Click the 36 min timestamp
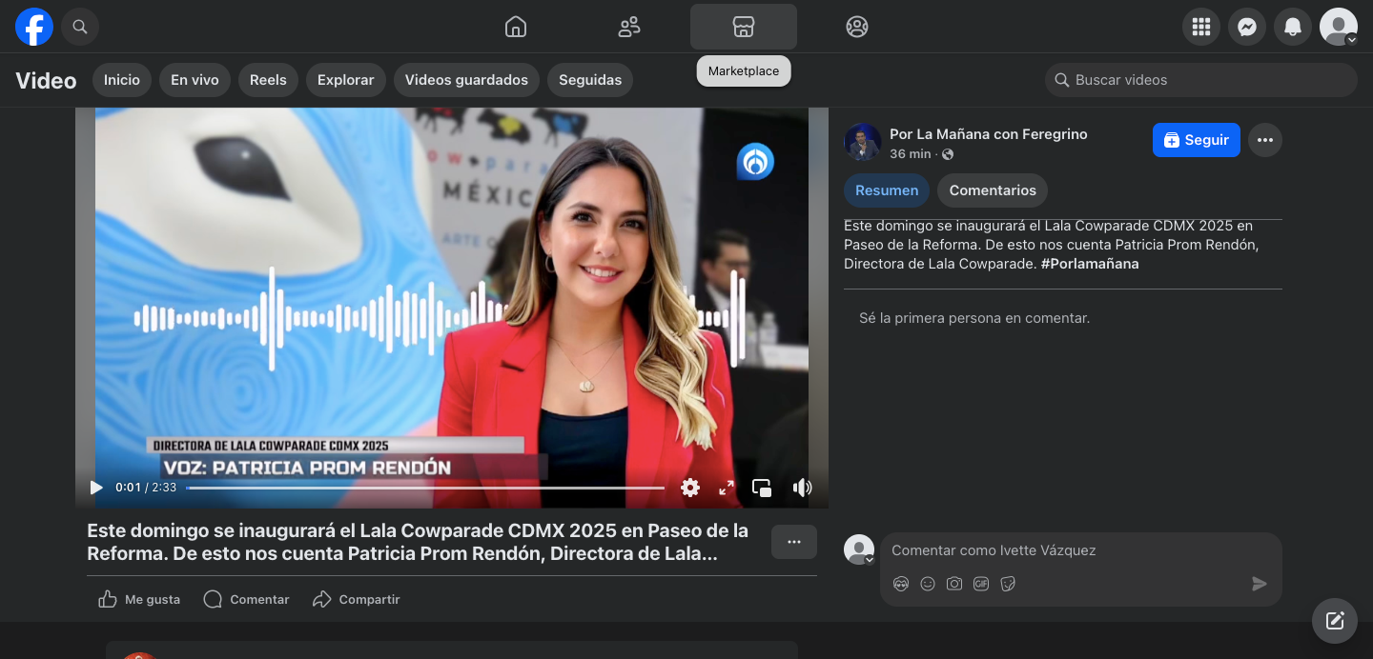This screenshot has width=1373, height=659. coord(910,154)
